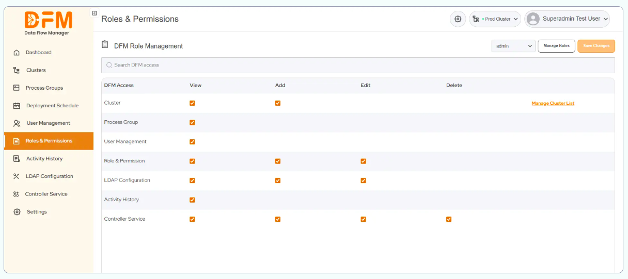
Task: Uncheck User Management View permission
Action: (192, 142)
